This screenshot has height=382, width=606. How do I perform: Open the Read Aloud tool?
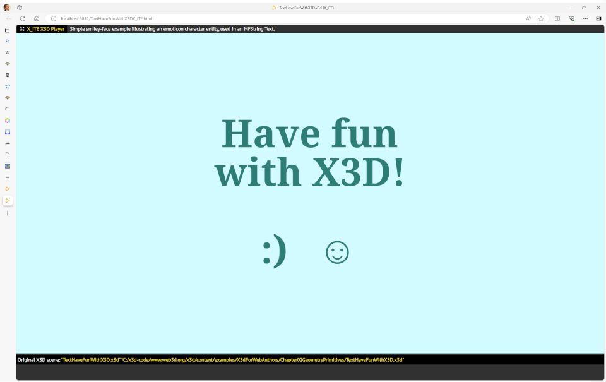(x=528, y=18)
